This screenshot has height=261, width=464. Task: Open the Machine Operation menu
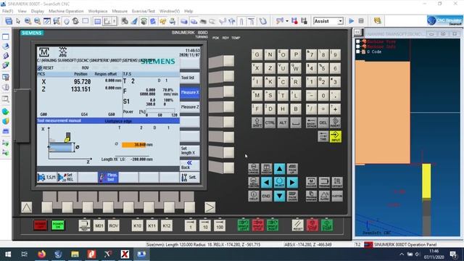pyautogui.click(x=66, y=12)
